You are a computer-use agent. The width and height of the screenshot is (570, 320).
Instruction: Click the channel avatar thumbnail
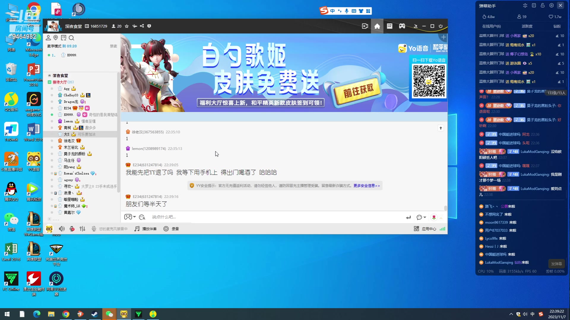(x=53, y=26)
